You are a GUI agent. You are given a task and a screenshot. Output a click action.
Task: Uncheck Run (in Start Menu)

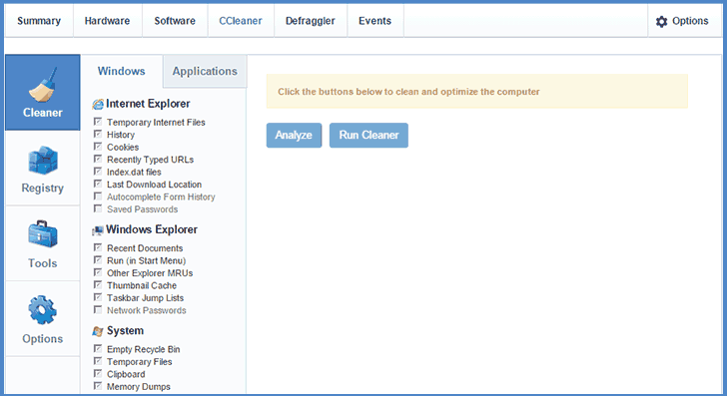pyautogui.click(x=98, y=259)
